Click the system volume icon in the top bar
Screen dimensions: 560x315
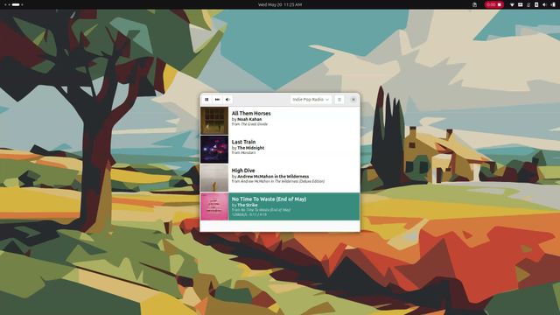[x=544, y=4]
